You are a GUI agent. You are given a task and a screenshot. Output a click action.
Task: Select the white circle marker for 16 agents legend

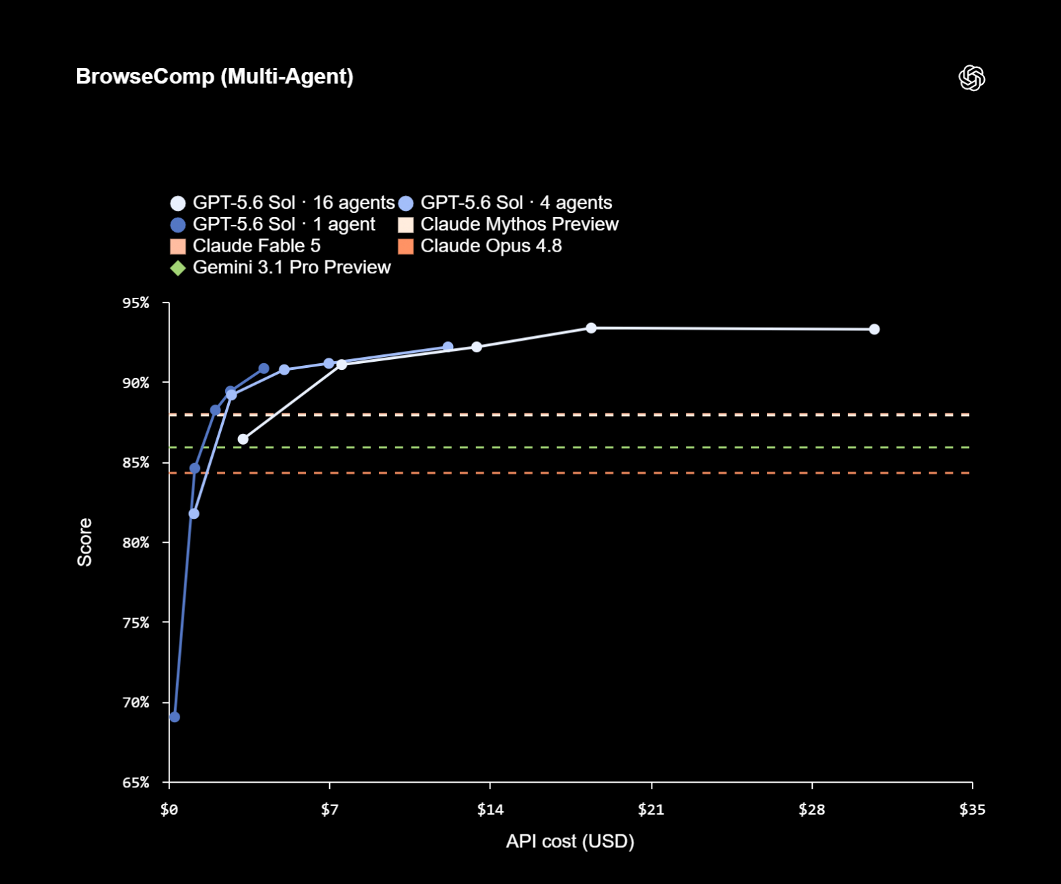[x=178, y=203]
